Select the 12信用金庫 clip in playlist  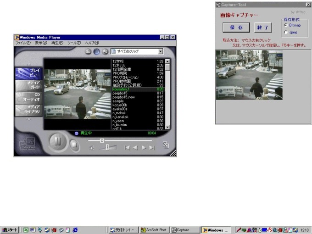(x=138, y=69)
